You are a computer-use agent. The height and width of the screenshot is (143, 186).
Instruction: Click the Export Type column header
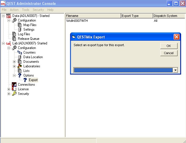[136, 16]
